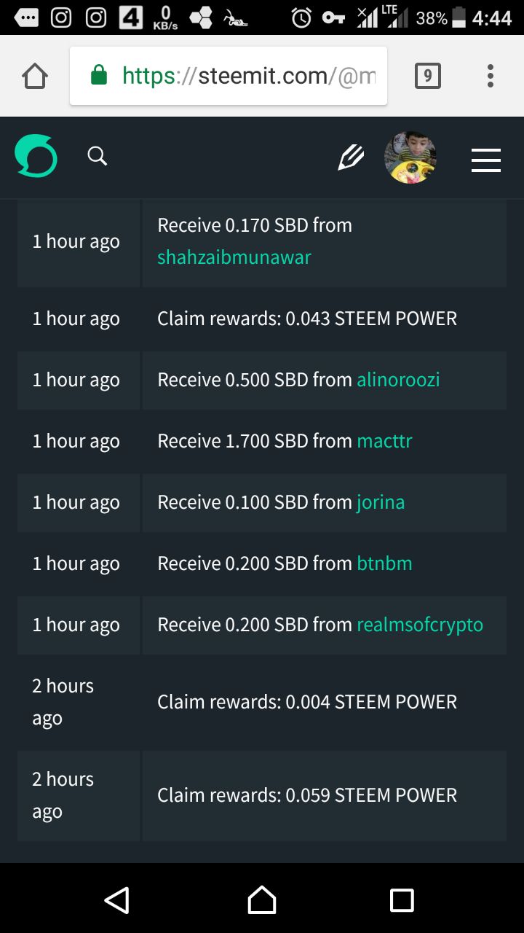Tap Android home navigation button
The width and height of the screenshot is (524, 933).
pyautogui.click(x=262, y=900)
